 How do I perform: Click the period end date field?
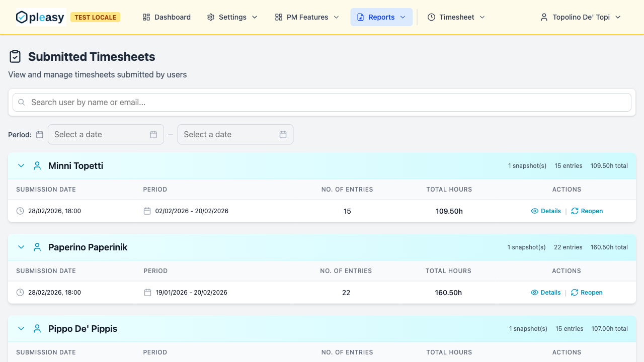pos(235,134)
